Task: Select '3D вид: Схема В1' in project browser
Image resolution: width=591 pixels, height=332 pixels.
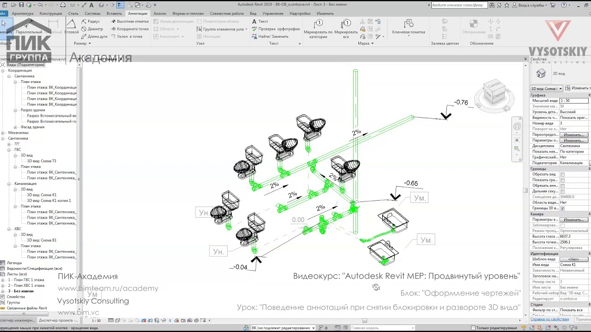Action: pyautogui.click(x=42, y=240)
